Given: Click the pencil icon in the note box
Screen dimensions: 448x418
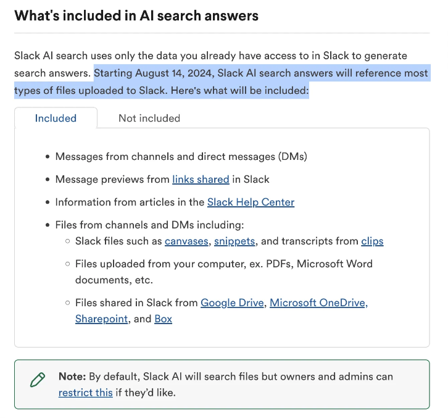Looking at the screenshot, I should 38,378.
